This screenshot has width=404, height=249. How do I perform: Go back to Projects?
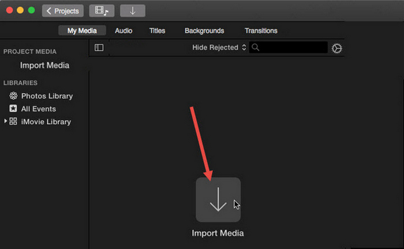pos(62,11)
